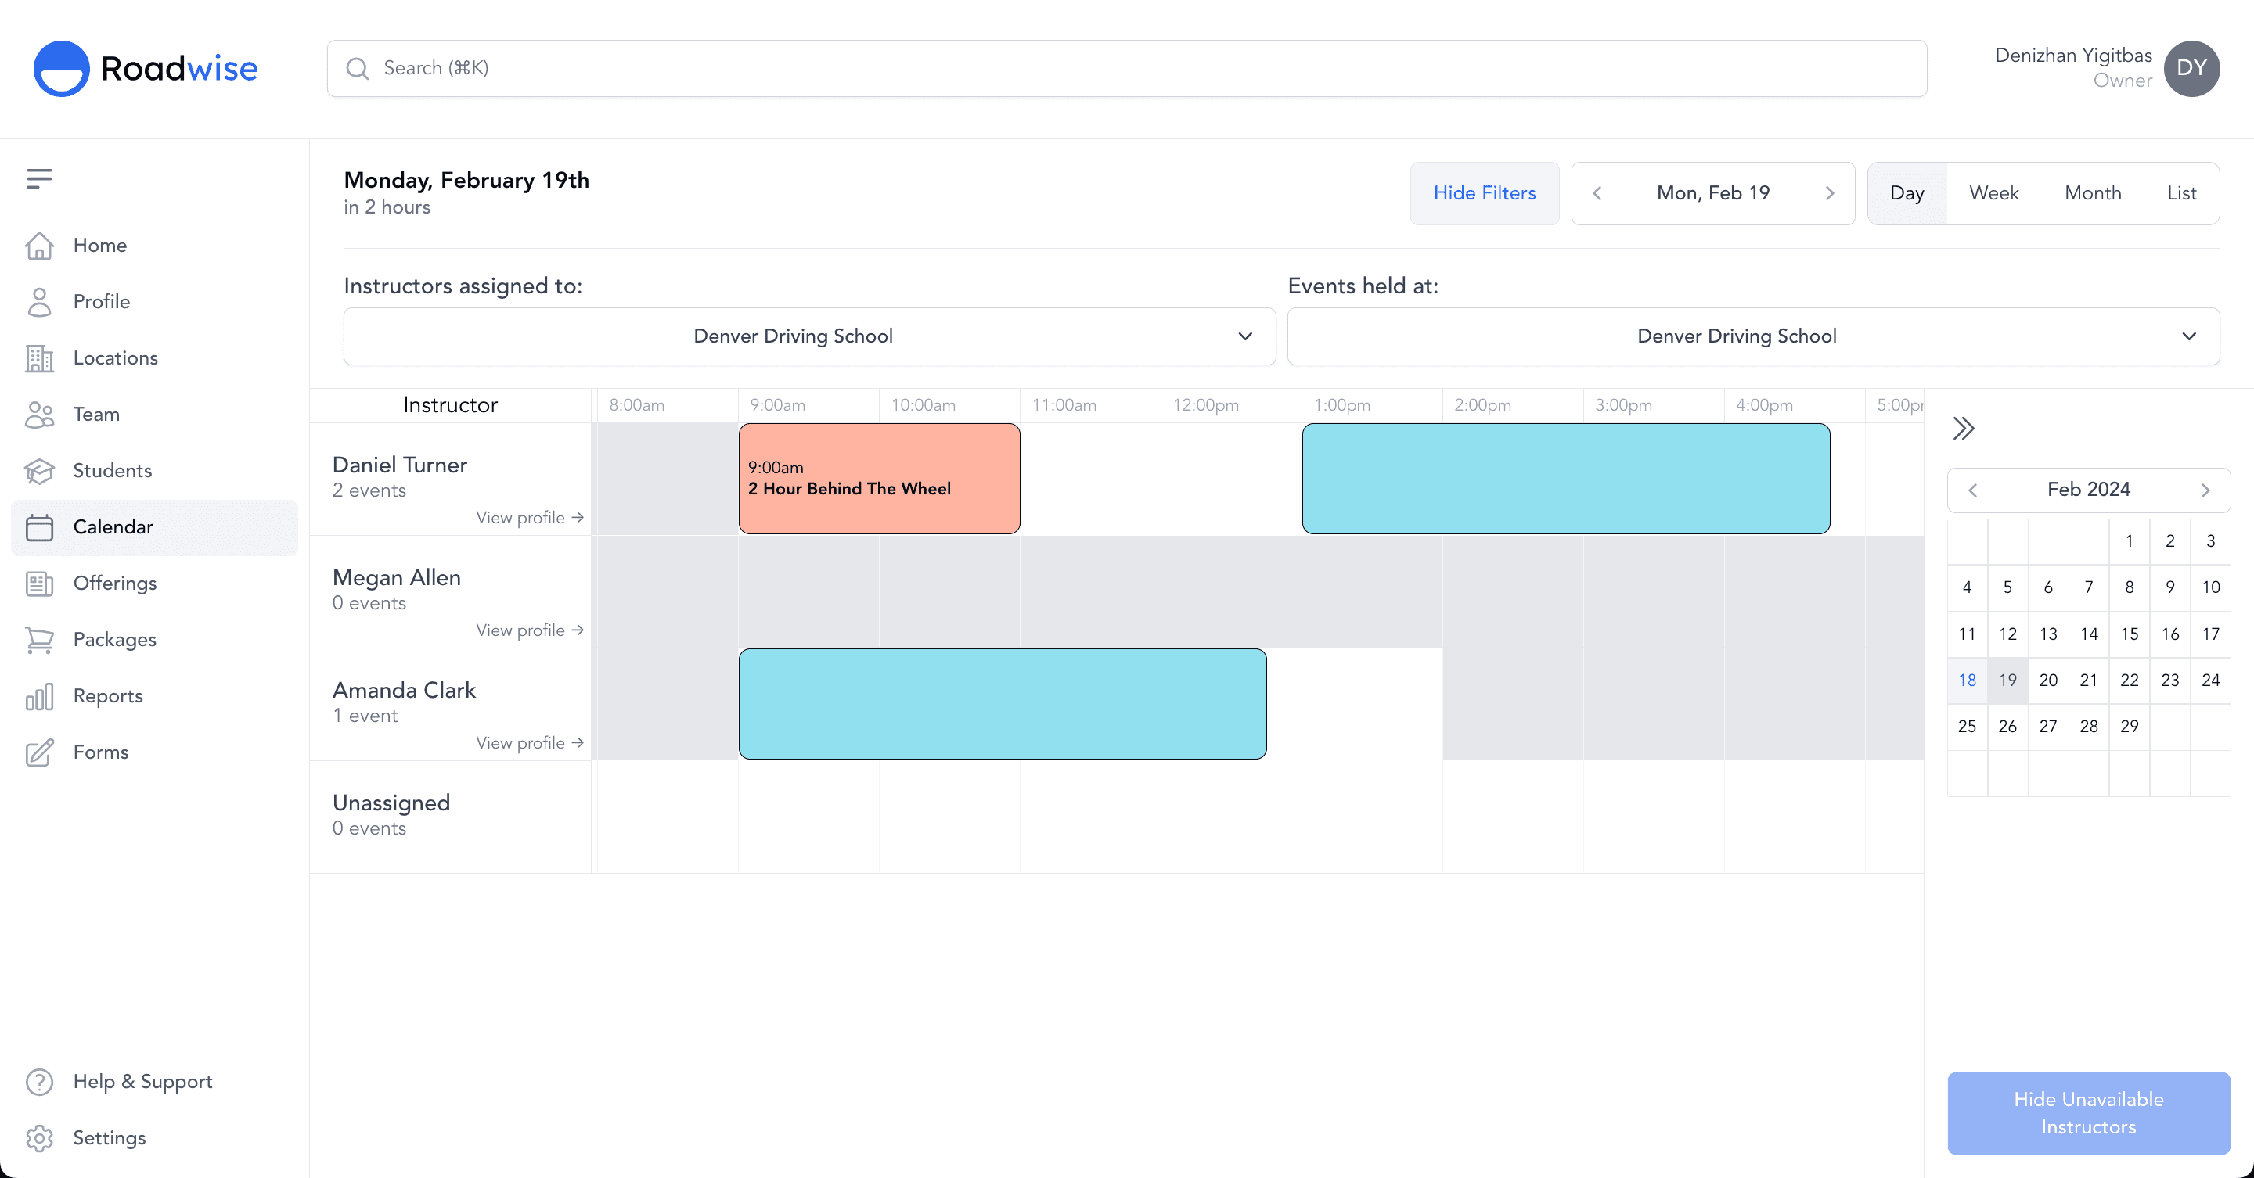
Task: Click the Reports icon in sidebar
Action: point(40,695)
